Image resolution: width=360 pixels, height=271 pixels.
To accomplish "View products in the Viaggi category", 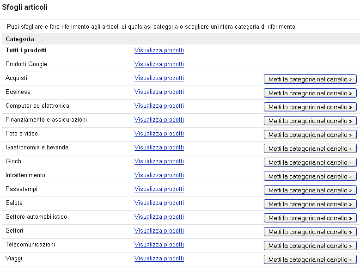I will tap(159, 259).
